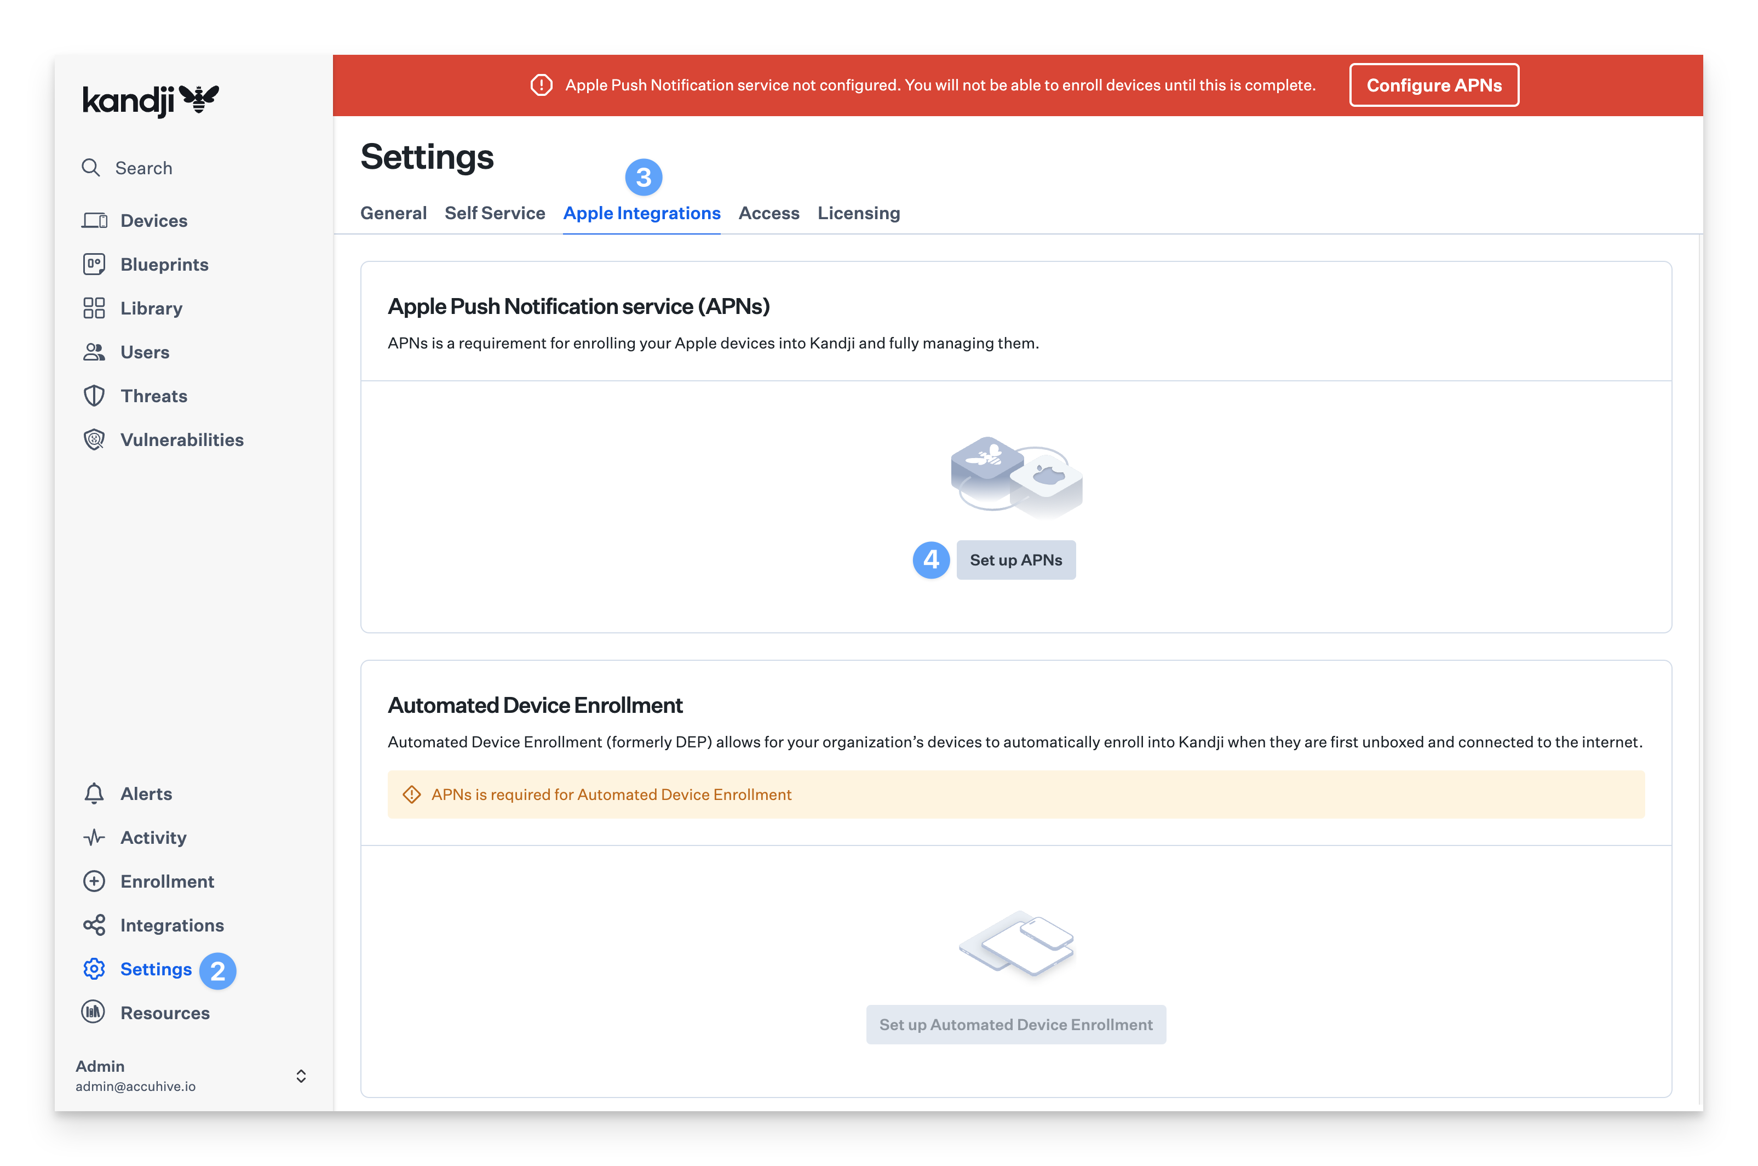Click the Settings gear icon
Viewport: 1758px width, 1166px height.
pos(94,969)
